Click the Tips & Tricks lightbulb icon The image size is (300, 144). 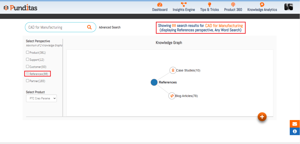pyautogui.click(x=209, y=5)
